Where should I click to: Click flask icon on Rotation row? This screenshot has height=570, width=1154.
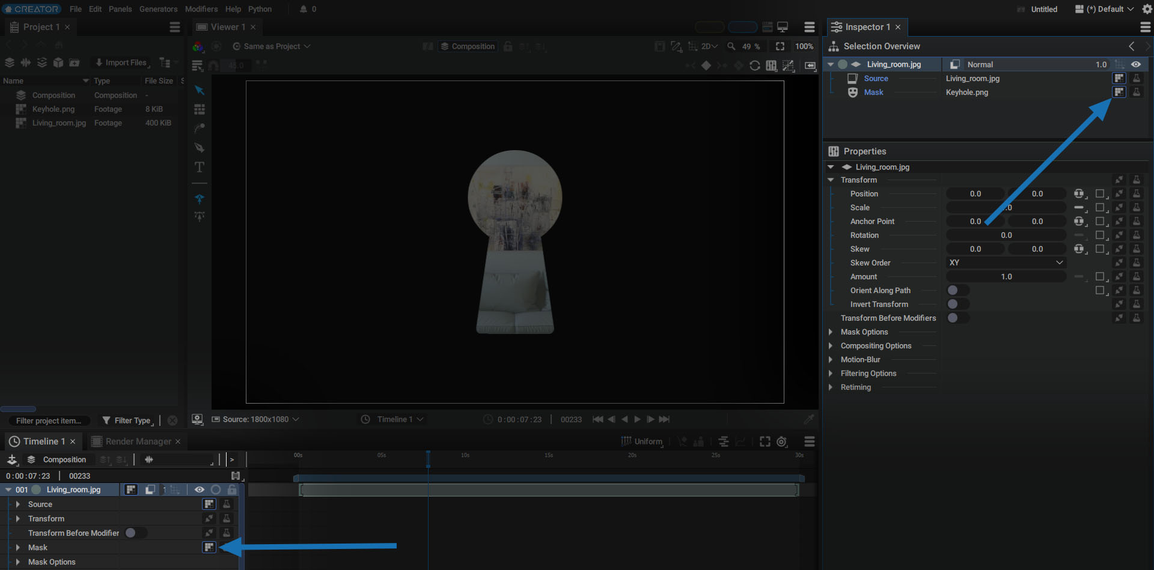tap(1137, 235)
